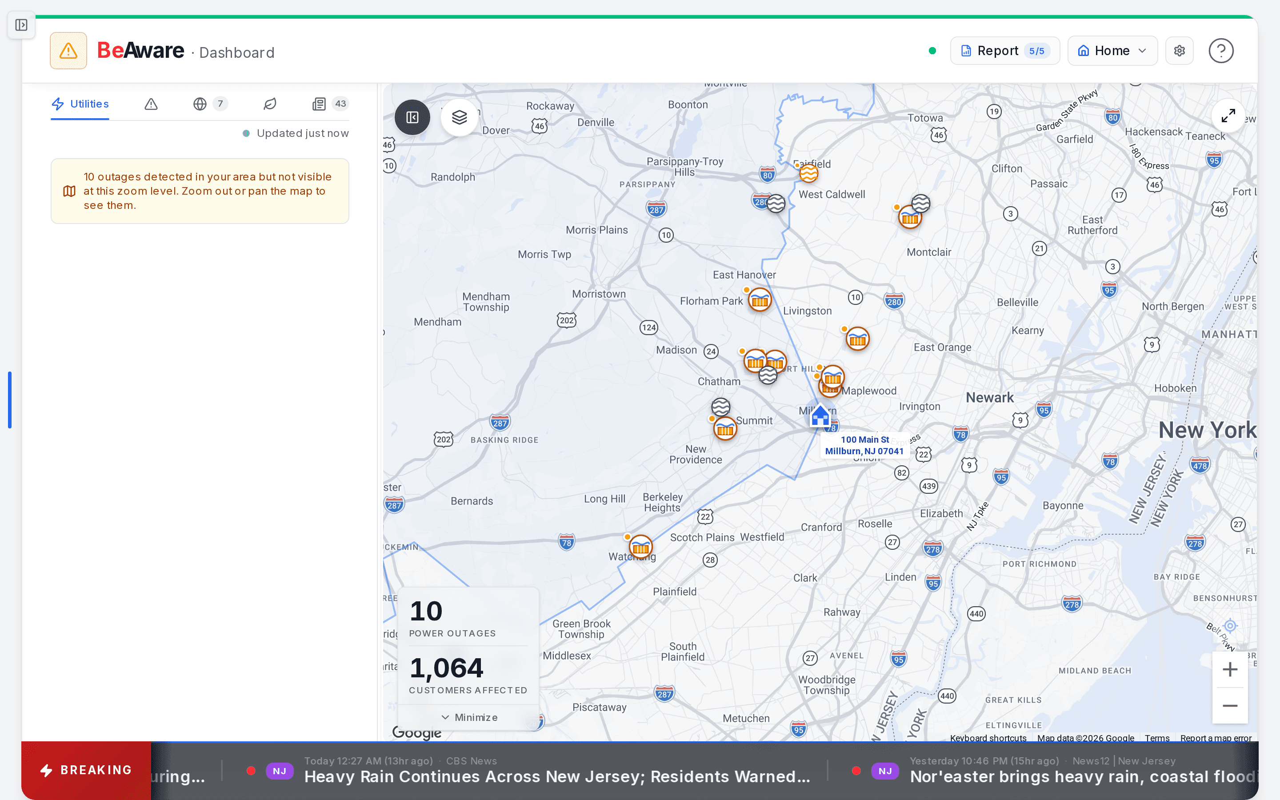Expand the Home location dropdown
This screenshot has width=1280, height=800.
(x=1112, y=51)
